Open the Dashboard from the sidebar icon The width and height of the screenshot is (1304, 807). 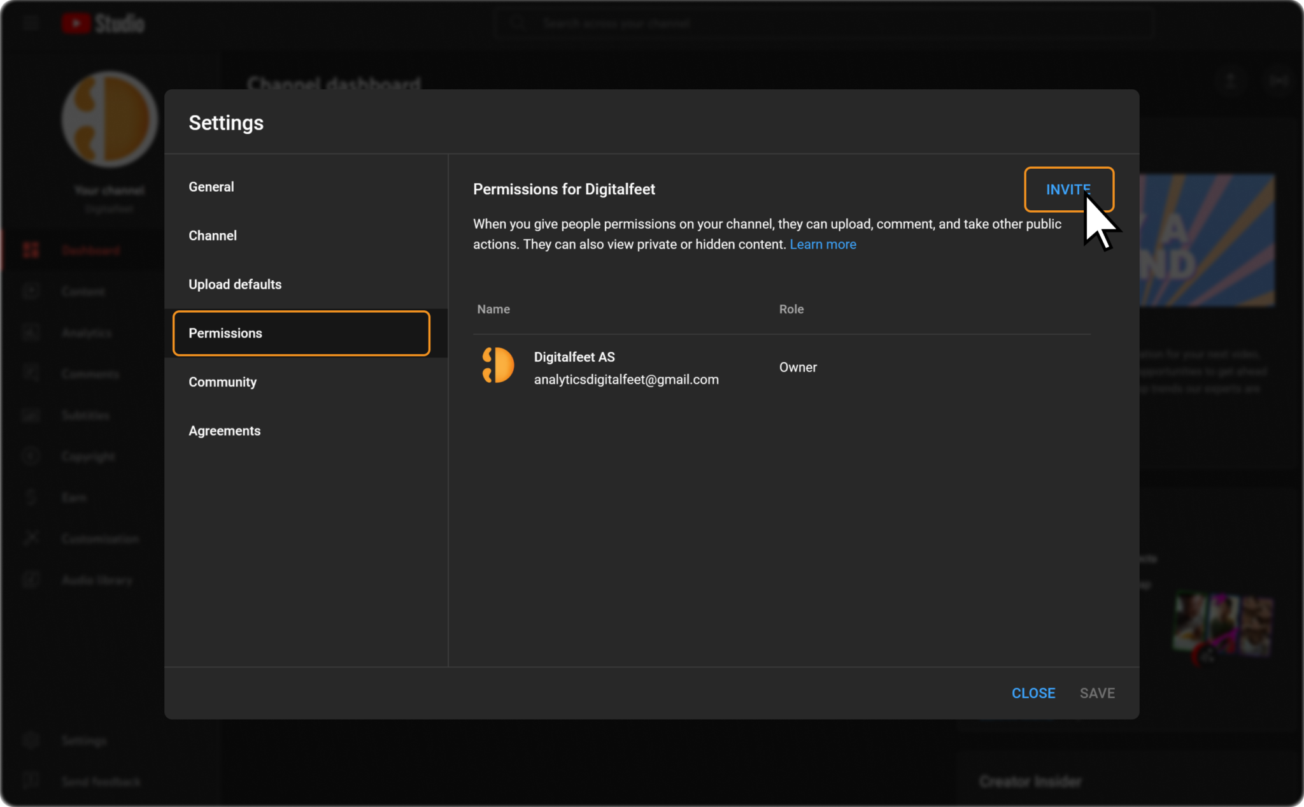point(31,250)
